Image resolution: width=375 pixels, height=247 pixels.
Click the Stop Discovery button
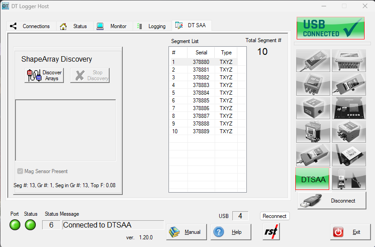coord(90,75)
